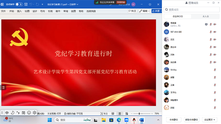The height and width of the screenshot is (124, 221).
Task: Toggle the 中 Chinese input mode
Action: (7, 113)
